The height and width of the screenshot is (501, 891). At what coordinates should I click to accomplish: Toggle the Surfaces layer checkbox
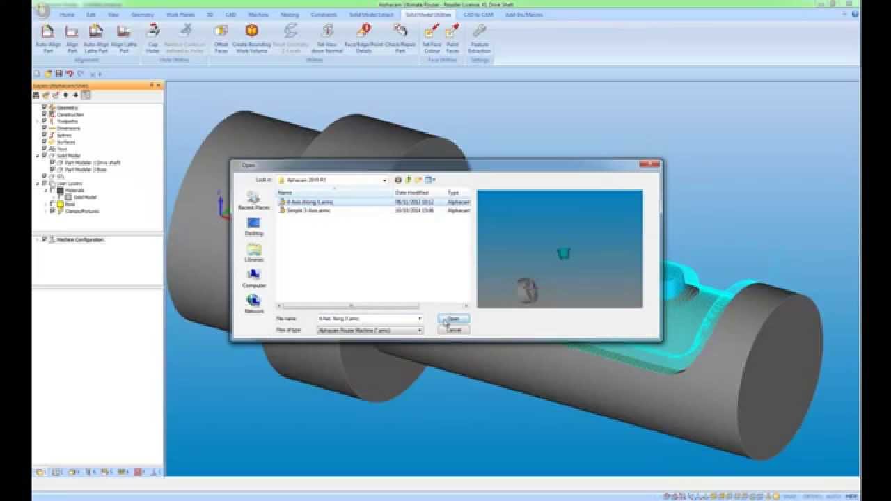[45, 142]
